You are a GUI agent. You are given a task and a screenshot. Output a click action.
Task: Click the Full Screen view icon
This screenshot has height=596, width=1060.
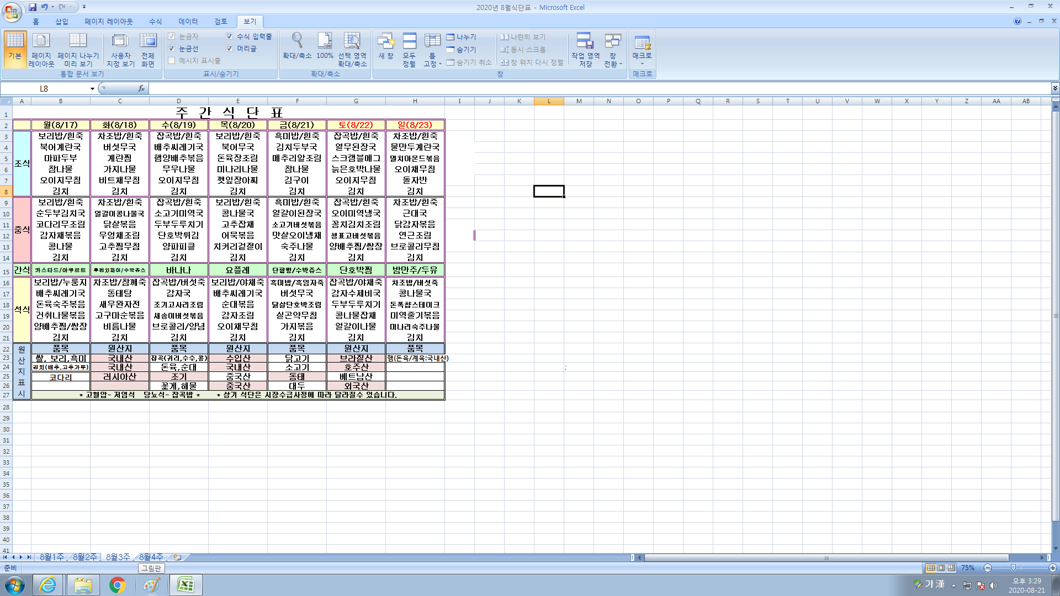[x=148, y=49]
